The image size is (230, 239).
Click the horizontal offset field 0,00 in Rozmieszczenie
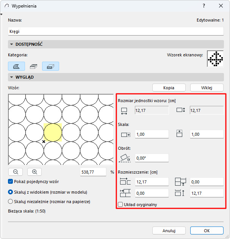152,193
